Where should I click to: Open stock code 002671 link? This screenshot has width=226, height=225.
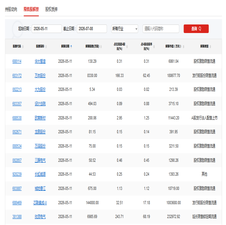(17, 132)
